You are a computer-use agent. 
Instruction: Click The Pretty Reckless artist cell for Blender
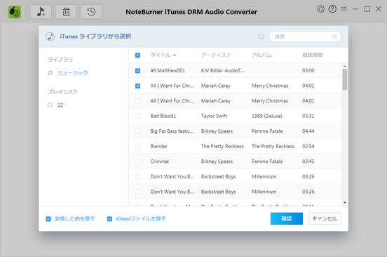tap(222, 146)
